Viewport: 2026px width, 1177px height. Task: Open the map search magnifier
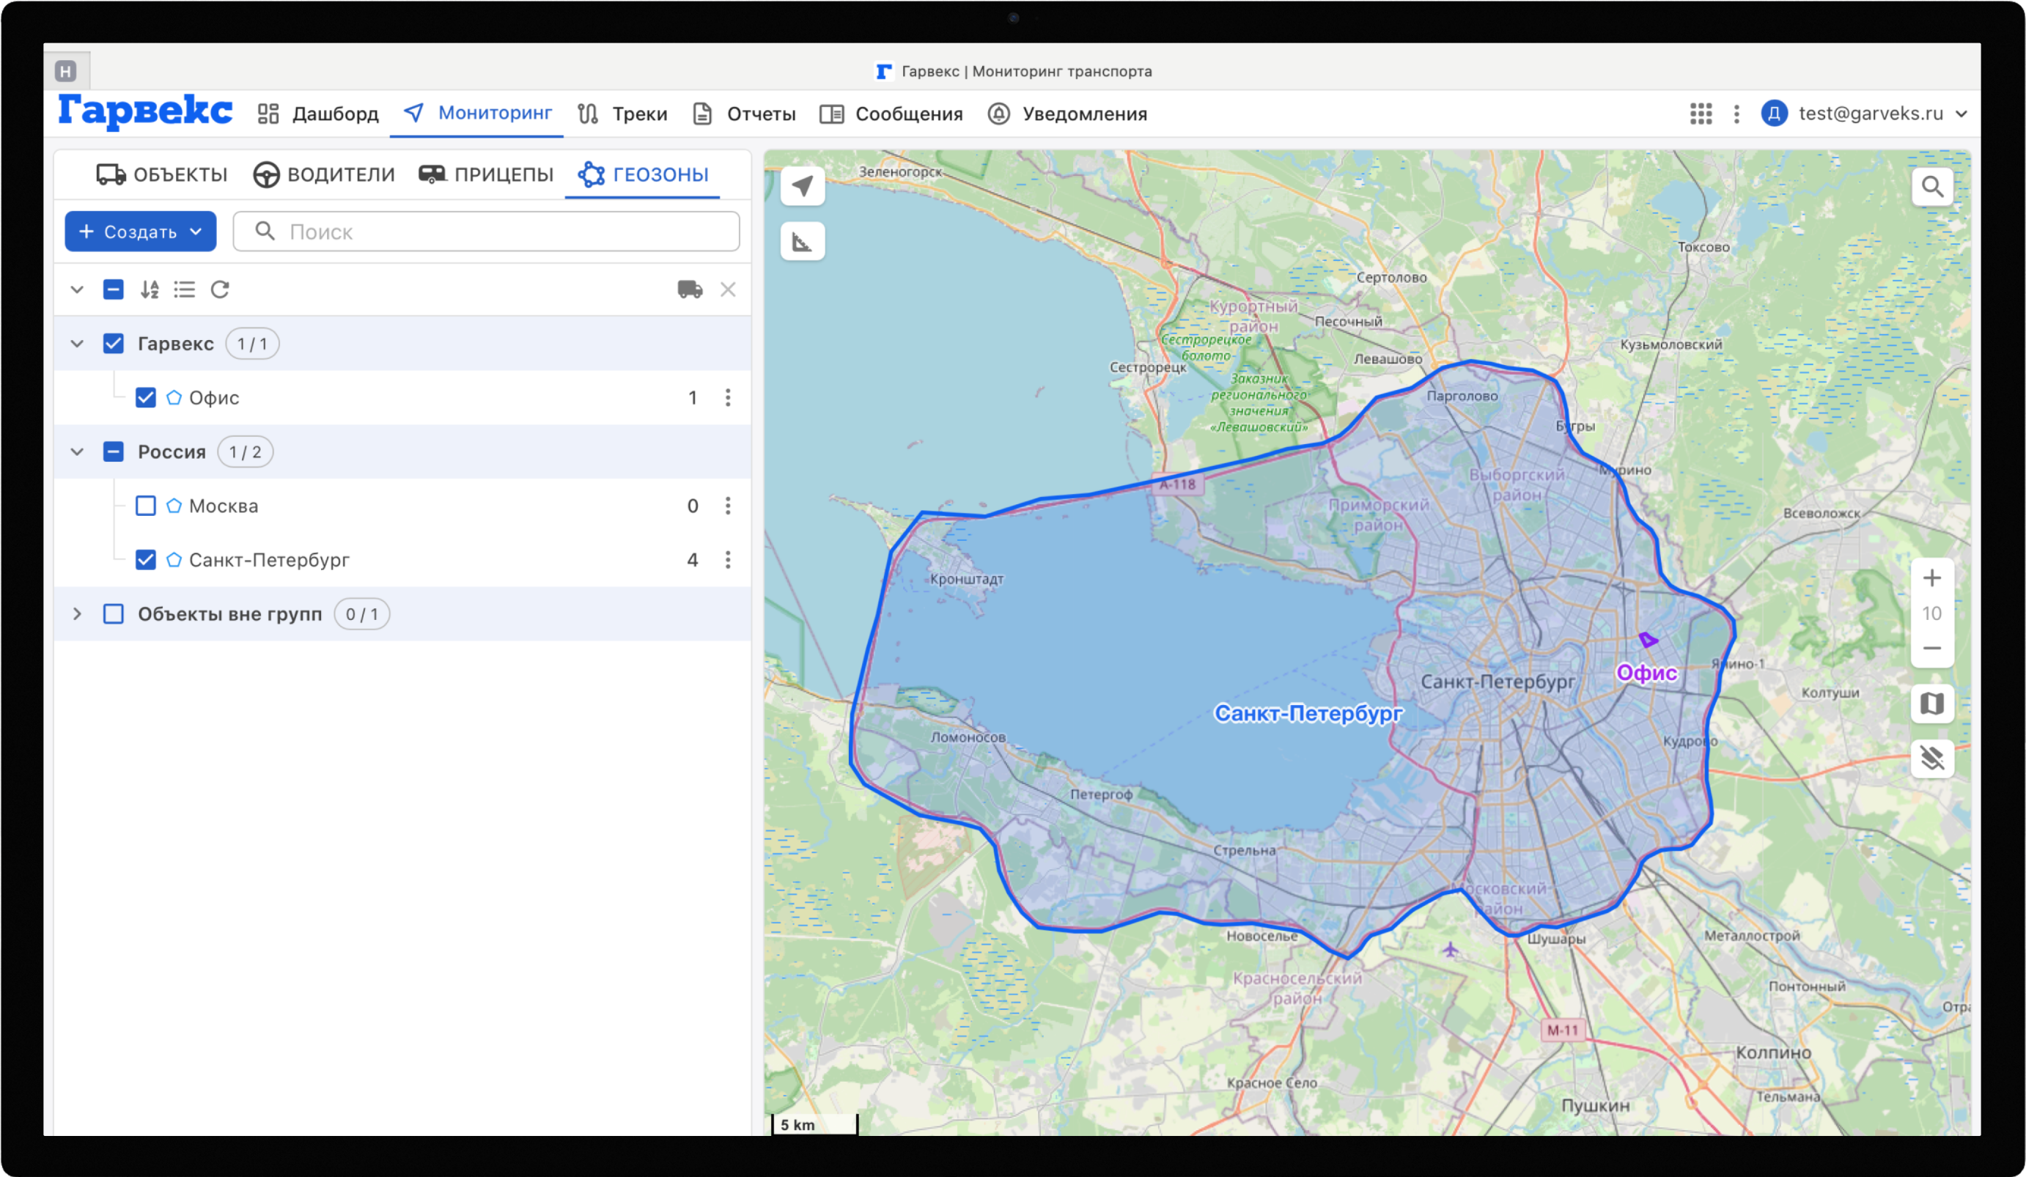click(1932, 188)
